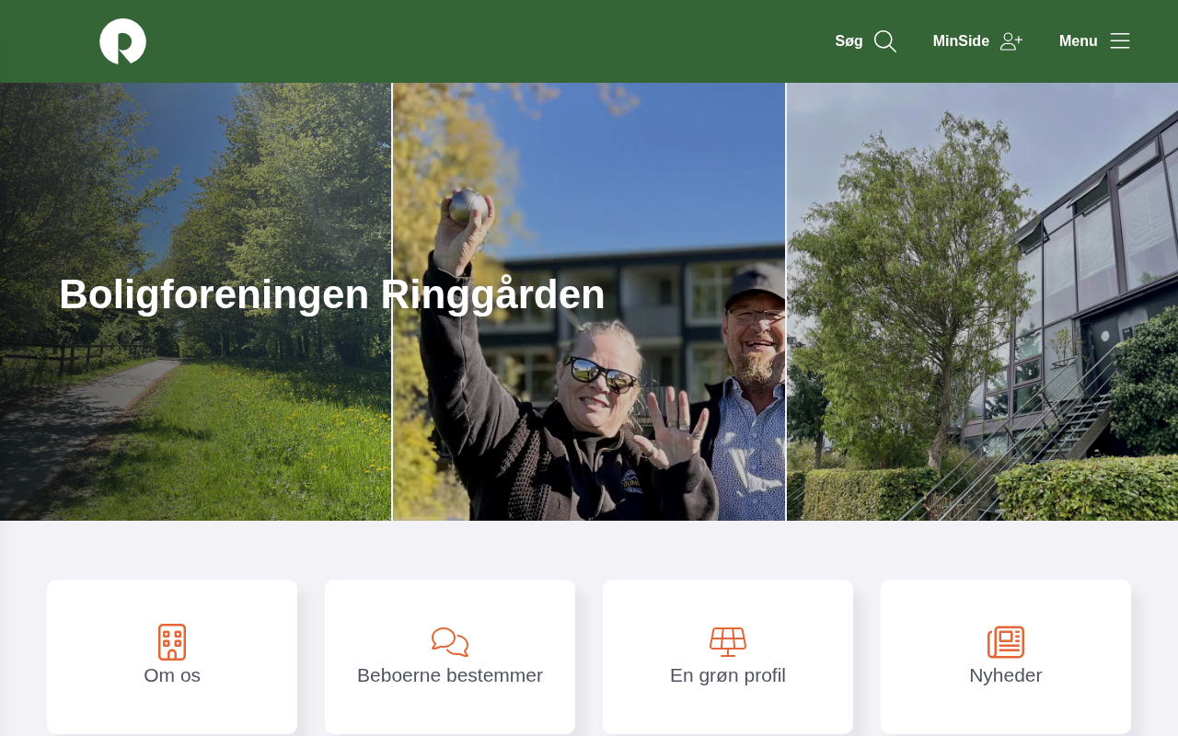Click the Nyheder card background

[1006, 710]
